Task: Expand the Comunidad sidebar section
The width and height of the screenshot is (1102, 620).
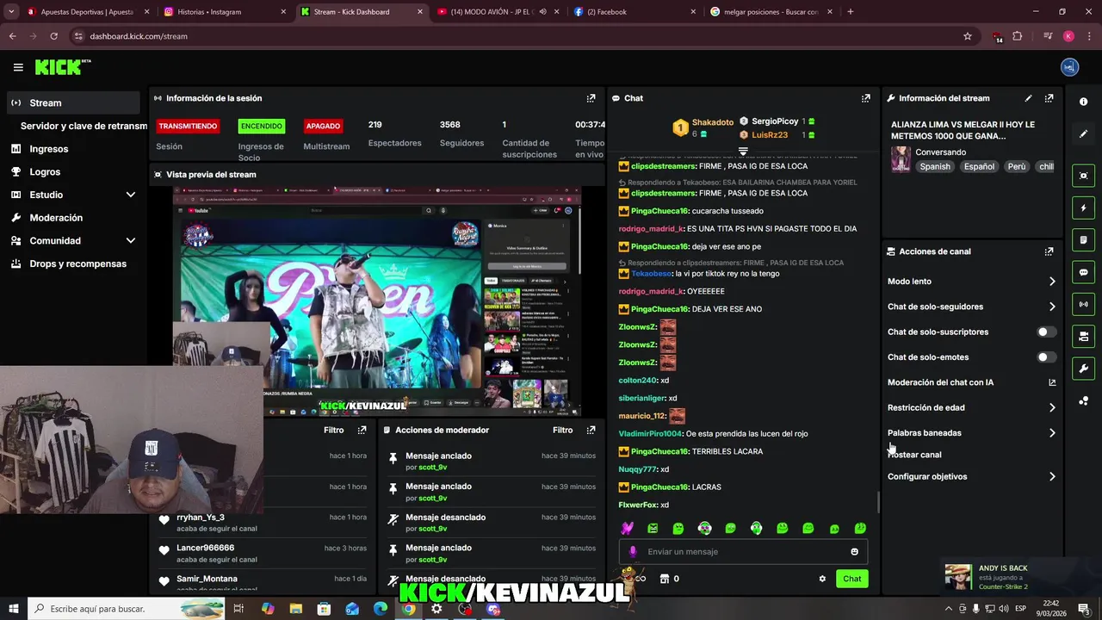Action: 131,241
